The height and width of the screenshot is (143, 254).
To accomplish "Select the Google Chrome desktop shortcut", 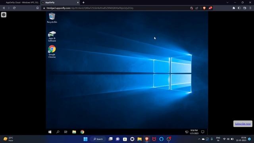I will (x=52, y=52).
